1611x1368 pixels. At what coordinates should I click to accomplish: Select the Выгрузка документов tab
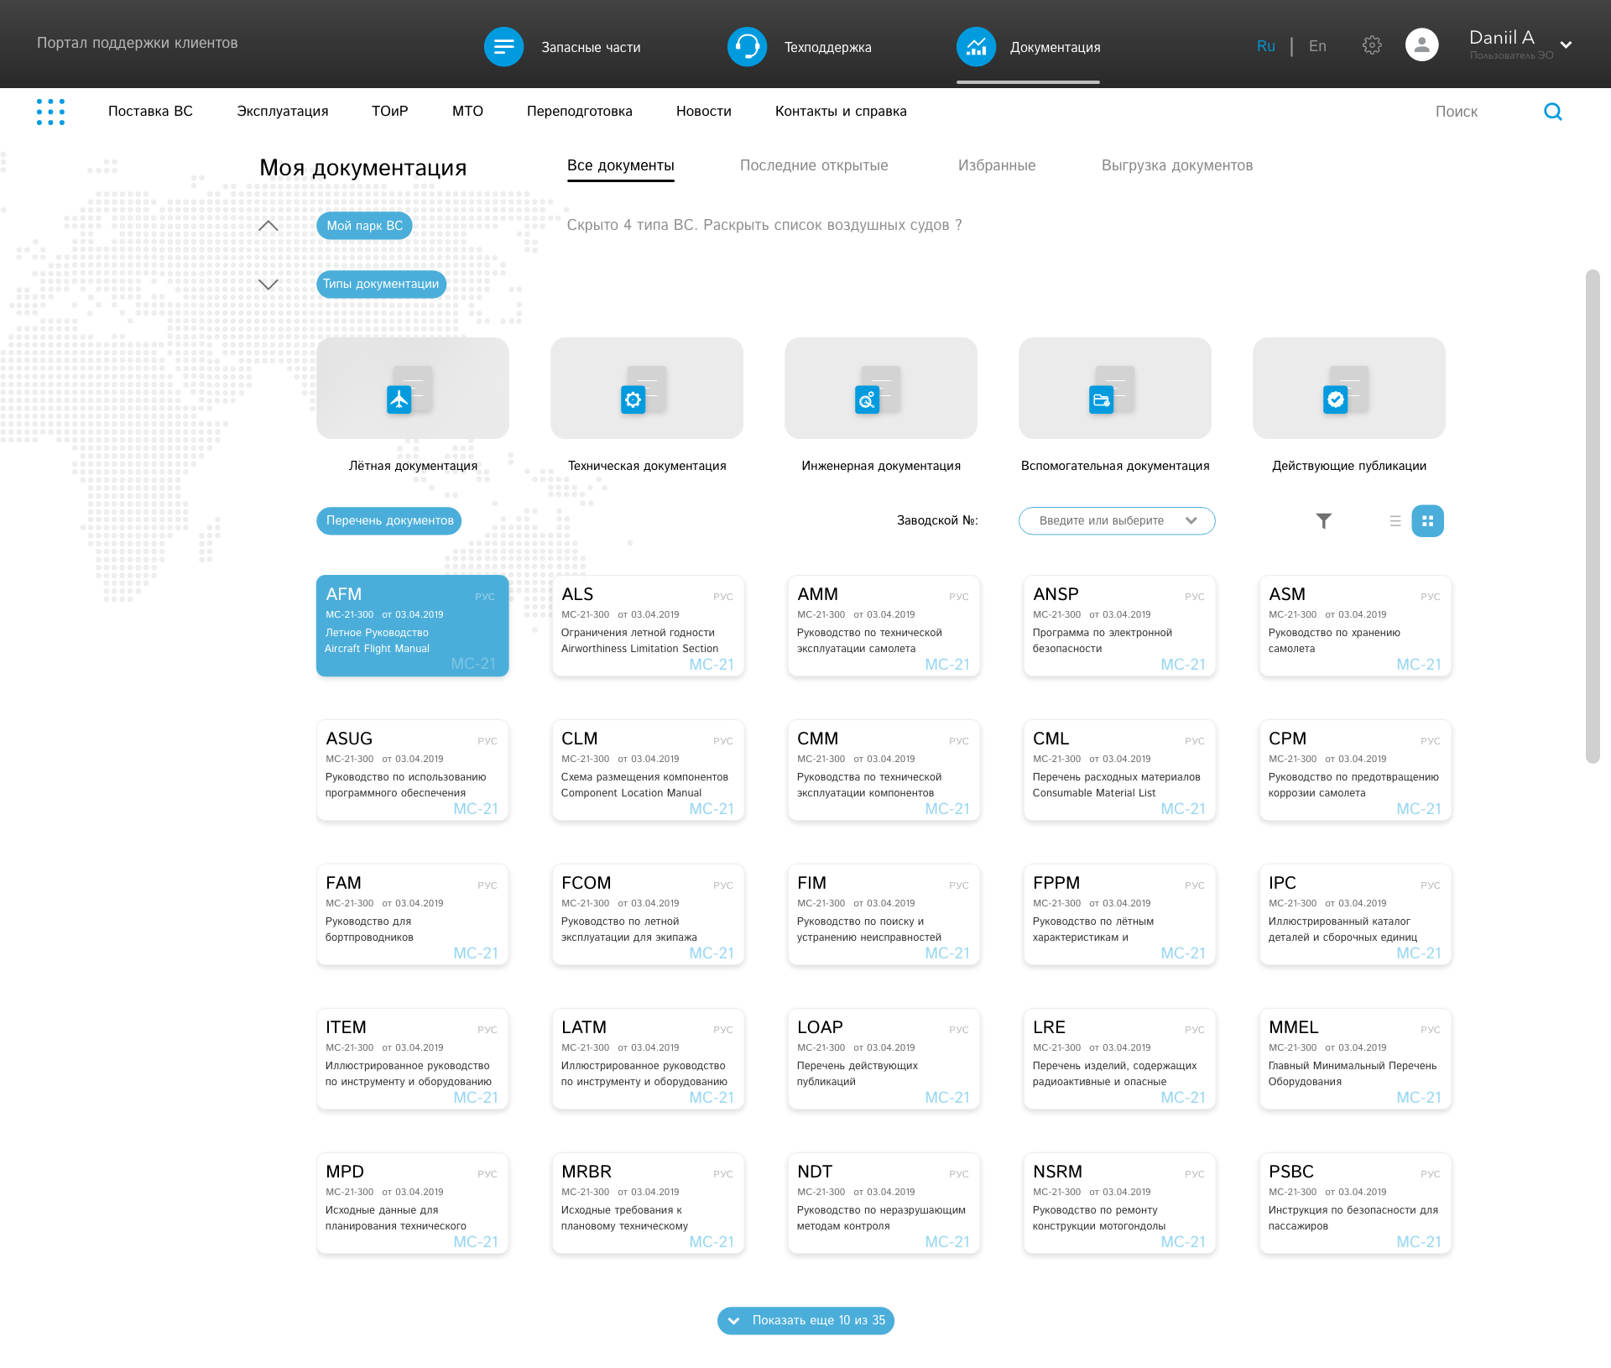pyautogui.click(x=1177, y=165)
